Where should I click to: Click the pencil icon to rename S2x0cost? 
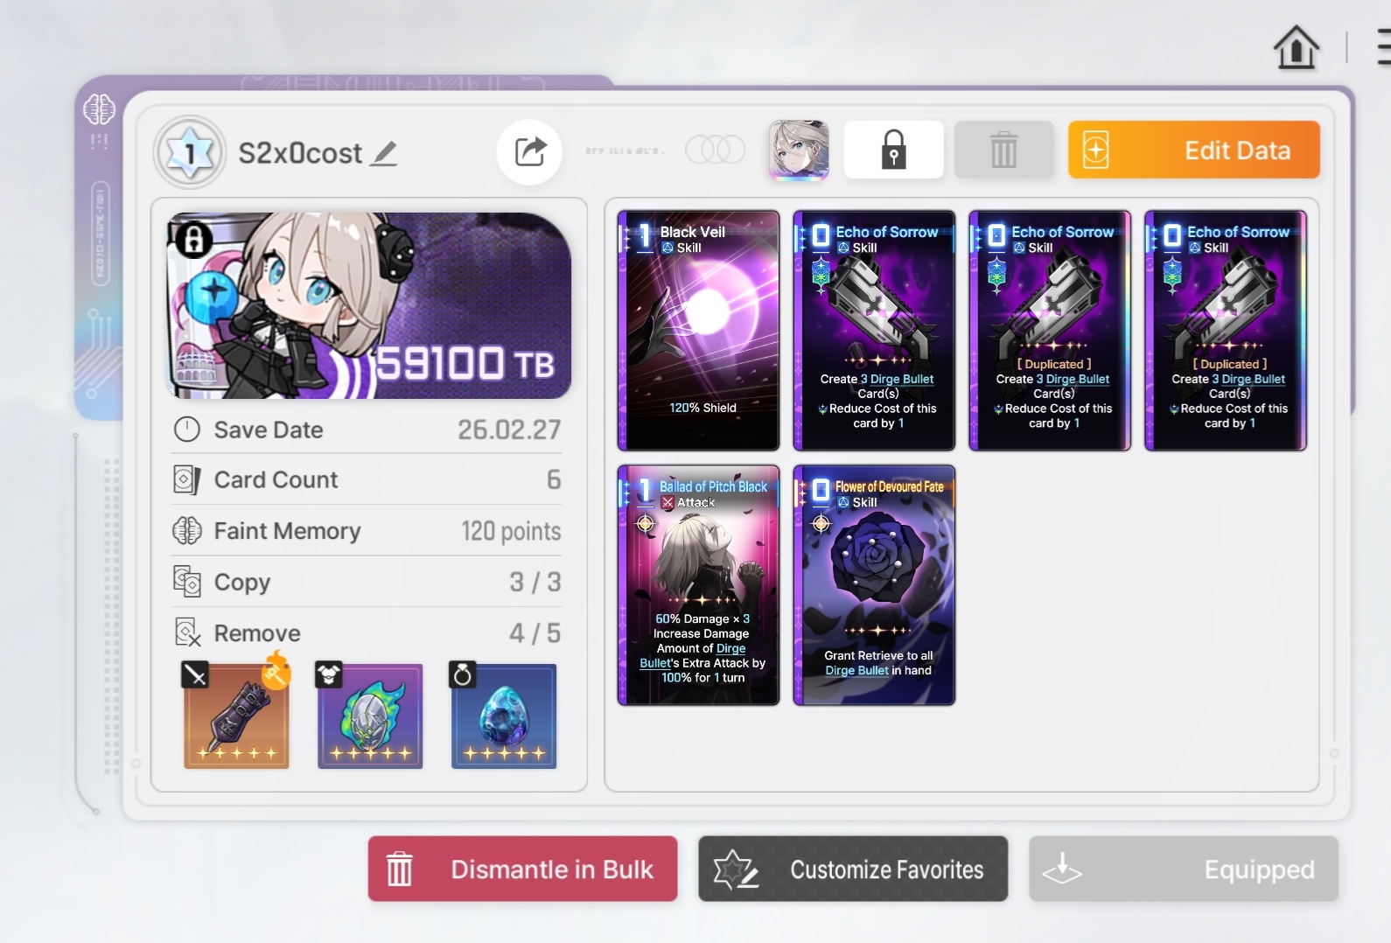[385, 154]
